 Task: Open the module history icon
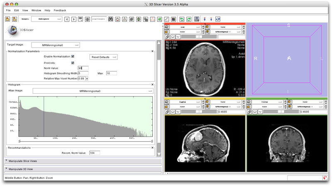coord(81,19)
